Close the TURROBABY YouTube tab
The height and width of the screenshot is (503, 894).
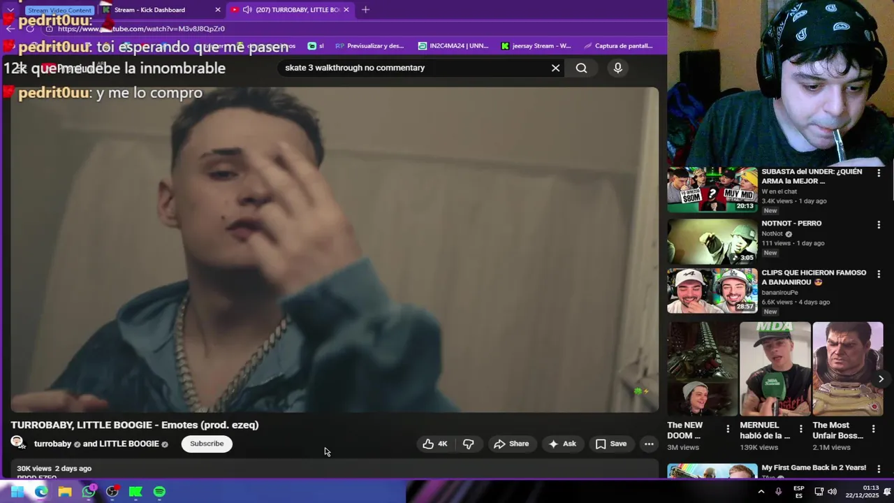346,10
